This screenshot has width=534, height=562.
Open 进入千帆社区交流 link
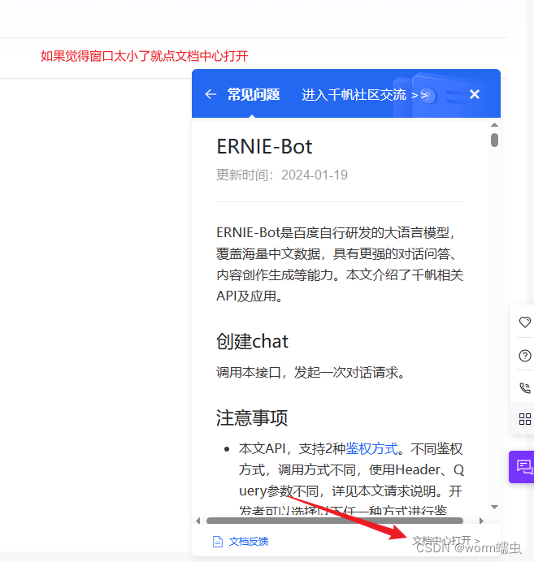click(x=365, y=95)
